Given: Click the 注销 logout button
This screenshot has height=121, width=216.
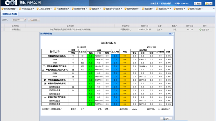Looking at the screenshot, I should coord(209,4).
